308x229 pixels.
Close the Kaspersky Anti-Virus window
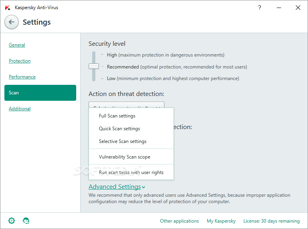point(298,8)
